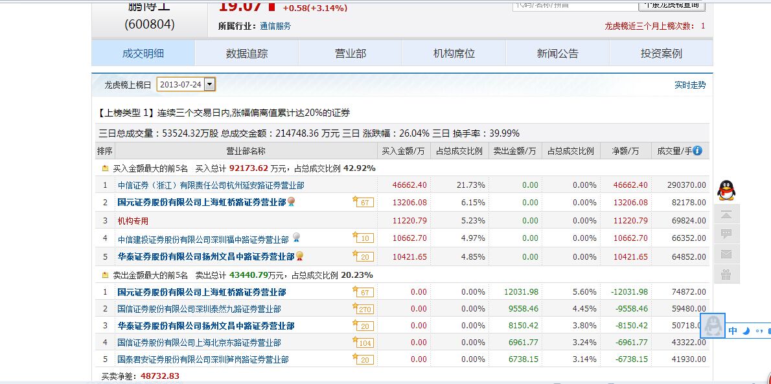Click the 净额/万 column header
771x384 pixels.
click(626, 151)
